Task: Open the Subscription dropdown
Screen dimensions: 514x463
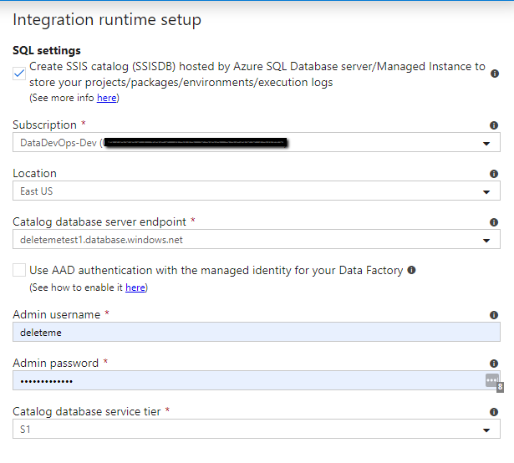Action: (486, 144)
